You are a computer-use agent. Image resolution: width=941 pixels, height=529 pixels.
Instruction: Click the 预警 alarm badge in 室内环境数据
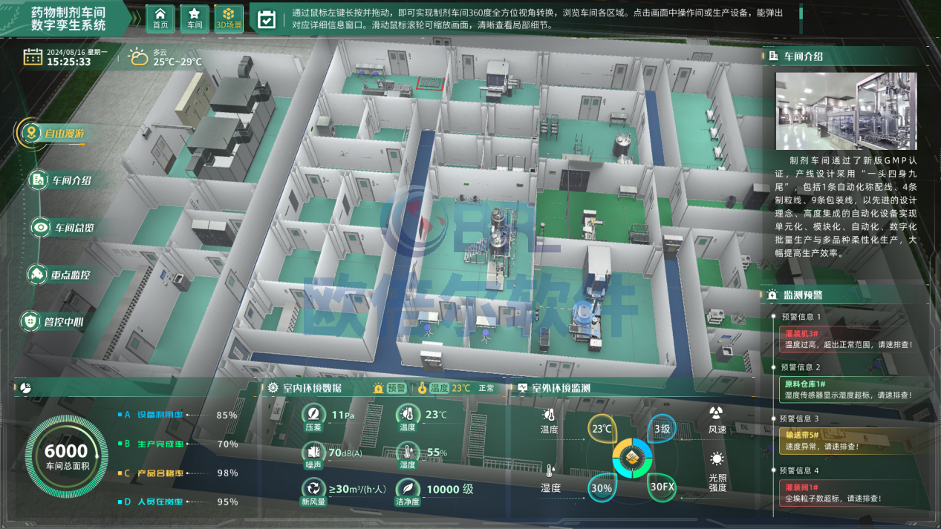point(389,388)
